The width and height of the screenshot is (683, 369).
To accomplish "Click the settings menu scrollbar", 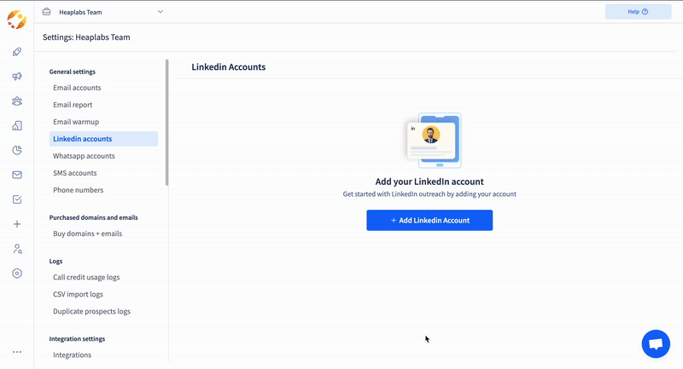I will point(166,123).
